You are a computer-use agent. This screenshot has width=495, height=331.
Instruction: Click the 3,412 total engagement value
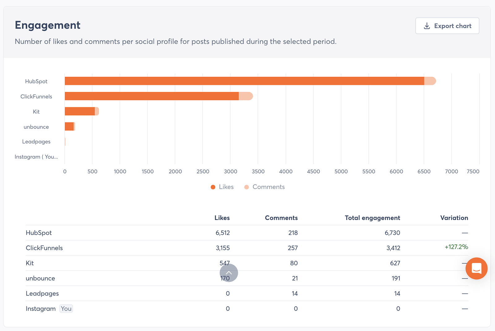pyautogui.click(x=393, y=248)
